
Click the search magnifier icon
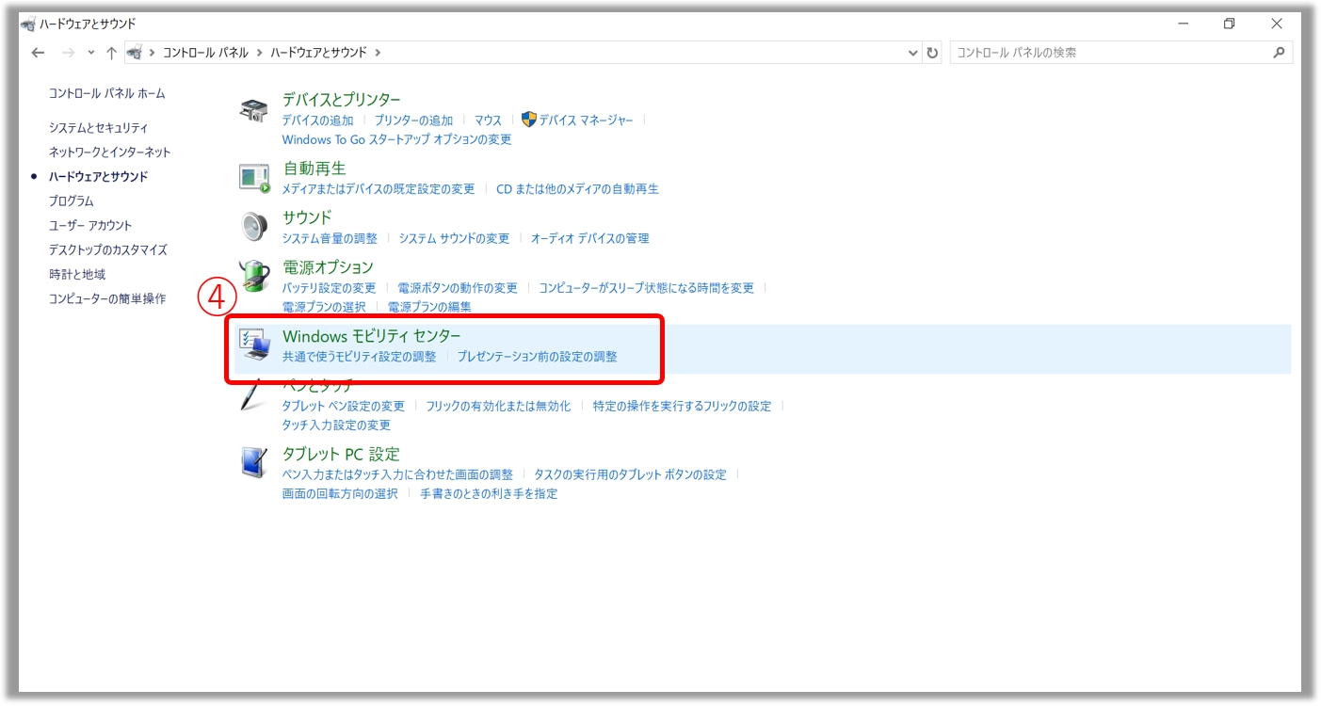(1279, 53)
